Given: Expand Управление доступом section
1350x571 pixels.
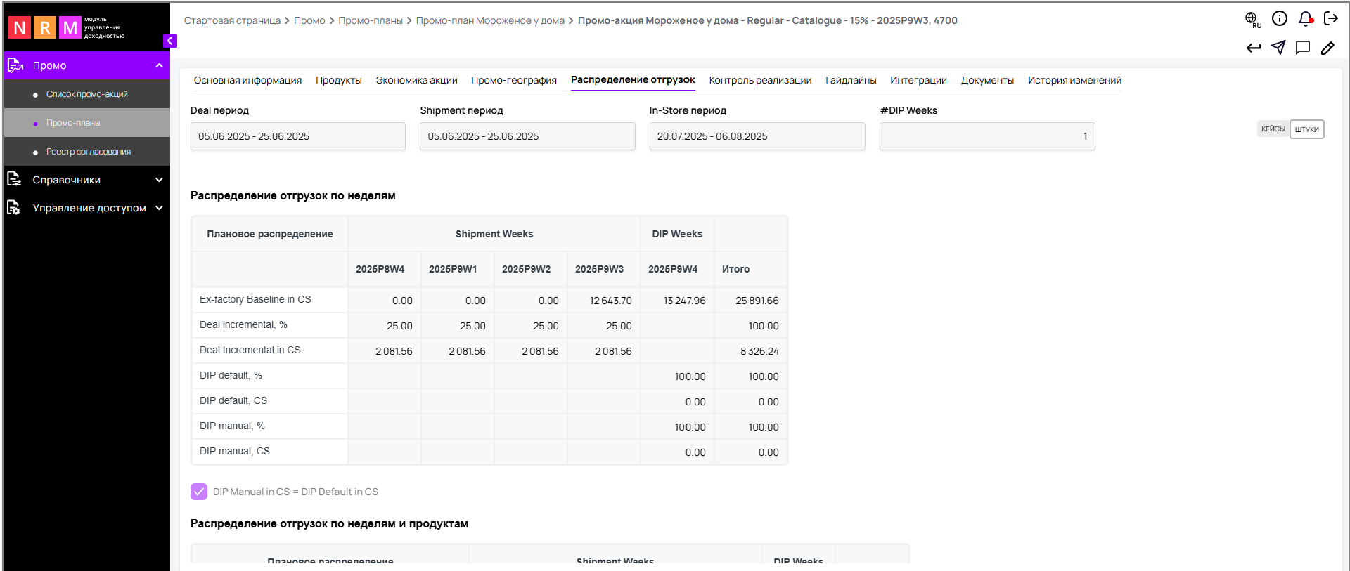Looking at the screenshot, I should click(159, 208).
